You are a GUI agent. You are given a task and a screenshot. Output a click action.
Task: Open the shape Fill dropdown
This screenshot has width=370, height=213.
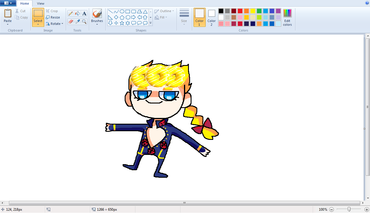tap(161, 17)
